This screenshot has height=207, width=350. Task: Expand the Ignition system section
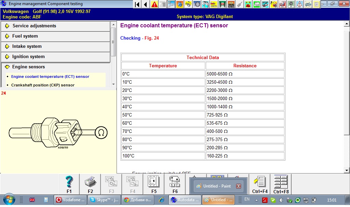(28, 57)
